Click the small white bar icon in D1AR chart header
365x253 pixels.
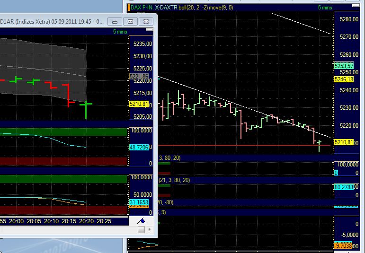point(149,30)
